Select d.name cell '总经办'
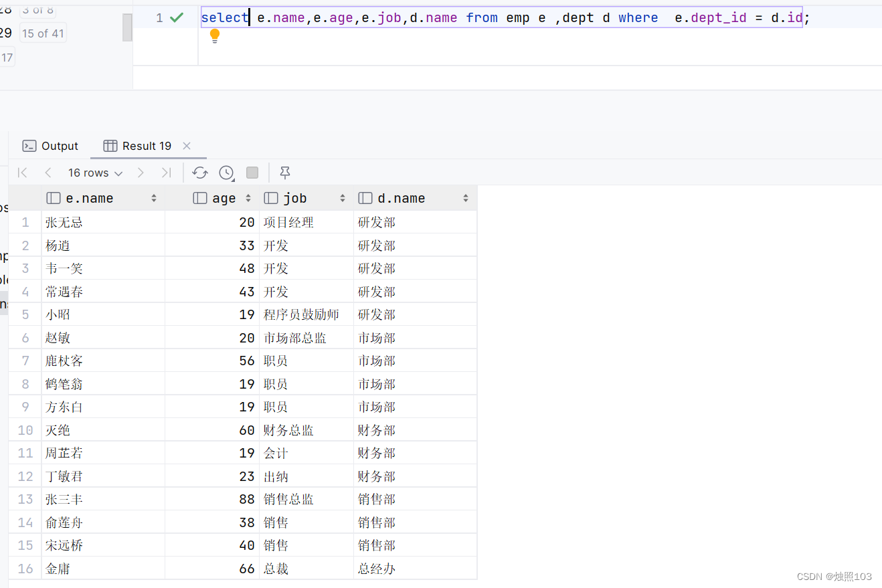Screen dimensions: 882x588 [x=416, y=569]
